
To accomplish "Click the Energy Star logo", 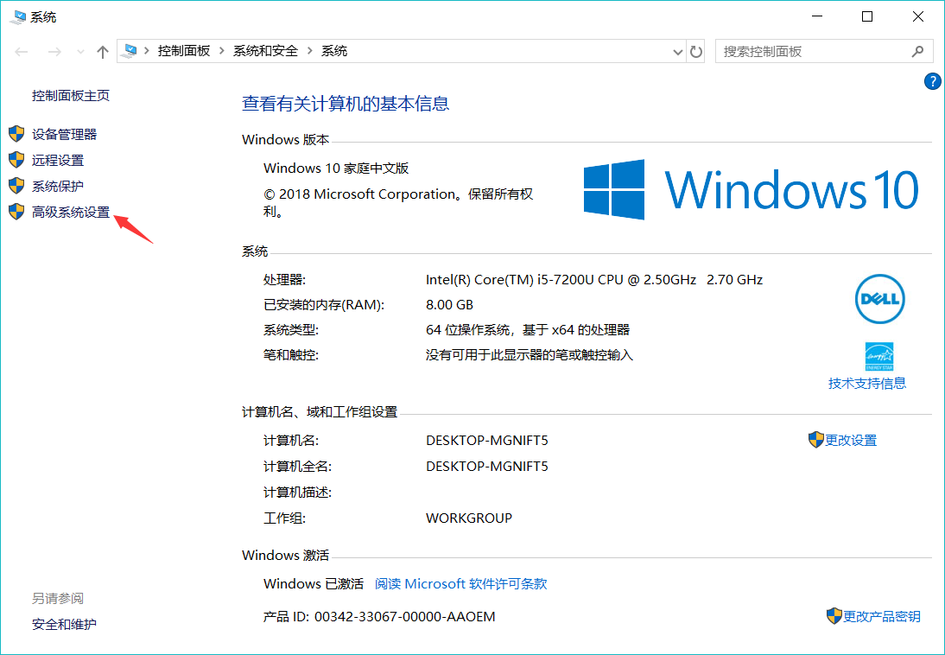I will (879, 357).
